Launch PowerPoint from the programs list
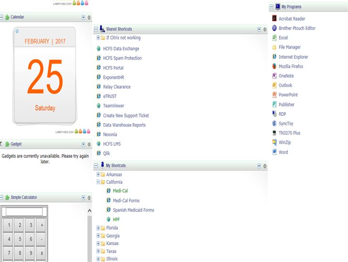This screenshot has width=348, height=262. pos(275,95)
